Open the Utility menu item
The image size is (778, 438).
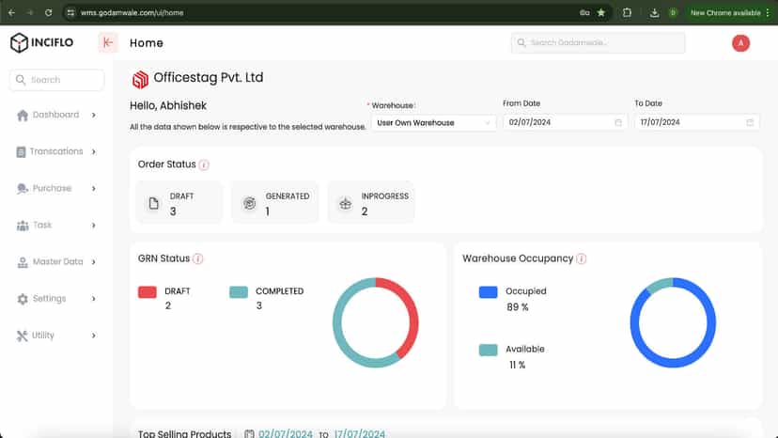(56, 336)
